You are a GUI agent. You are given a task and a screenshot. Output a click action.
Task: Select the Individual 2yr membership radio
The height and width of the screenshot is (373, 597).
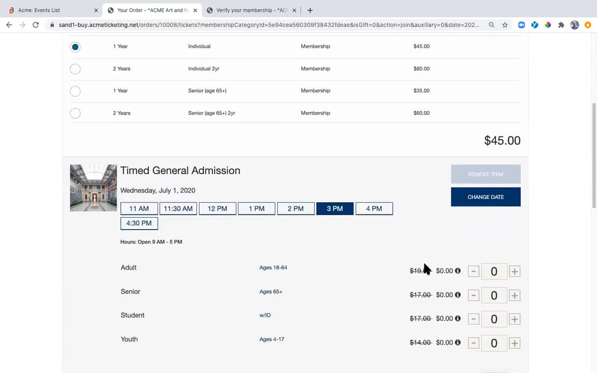point(75,69)
